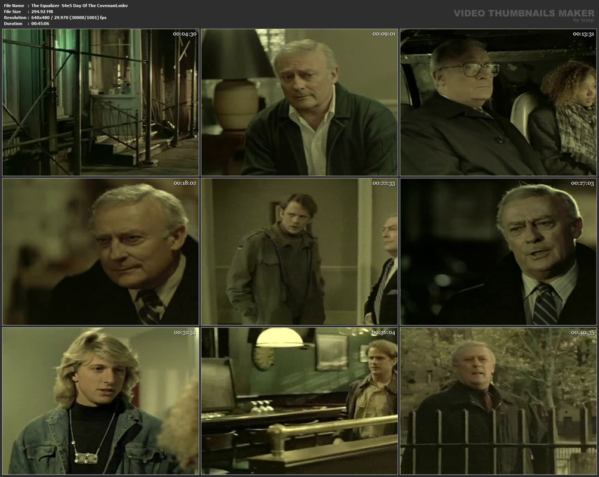Click the 'Resolution' label in header
The width and height of the screenshot is (599, 477).
[x=15, y=17]
